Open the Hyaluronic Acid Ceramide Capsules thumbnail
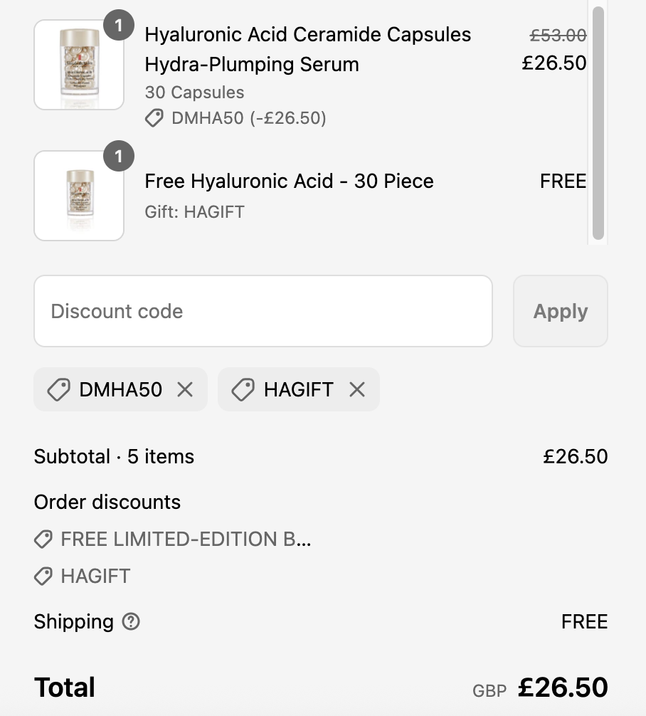The height and width of the screenshot is (716, 646). point(78,65)
